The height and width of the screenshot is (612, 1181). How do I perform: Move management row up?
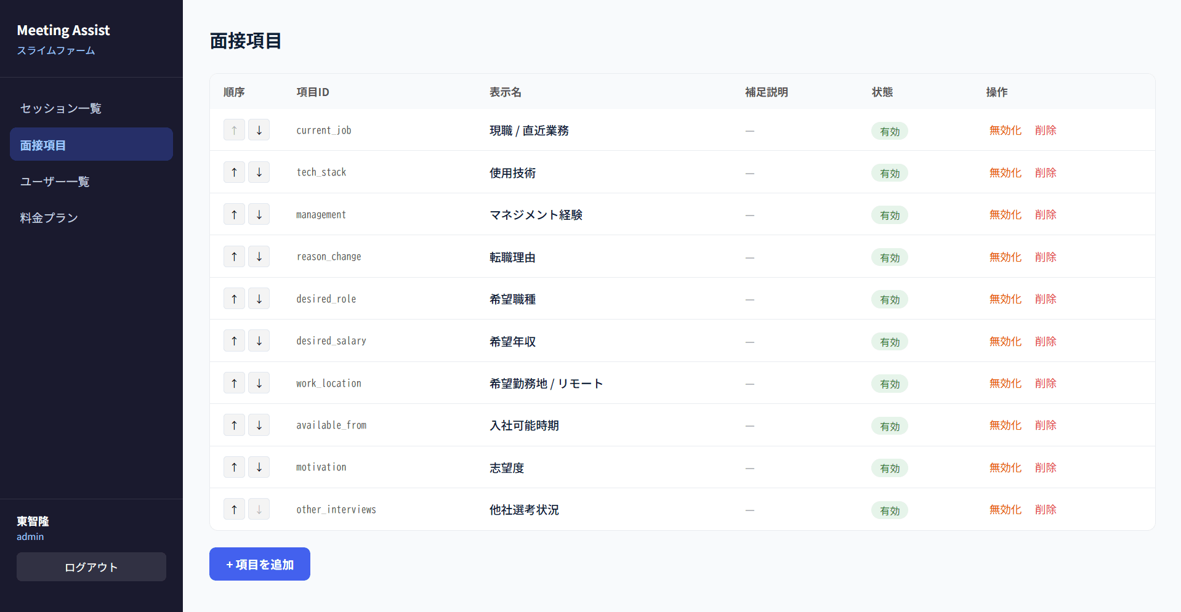(x=234, y=214)
